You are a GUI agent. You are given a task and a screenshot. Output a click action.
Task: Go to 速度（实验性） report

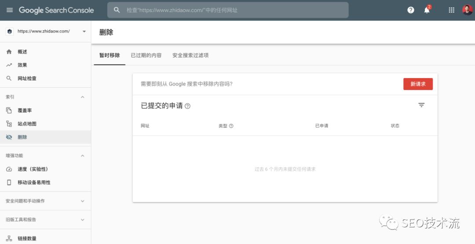[x=33, y=169]
